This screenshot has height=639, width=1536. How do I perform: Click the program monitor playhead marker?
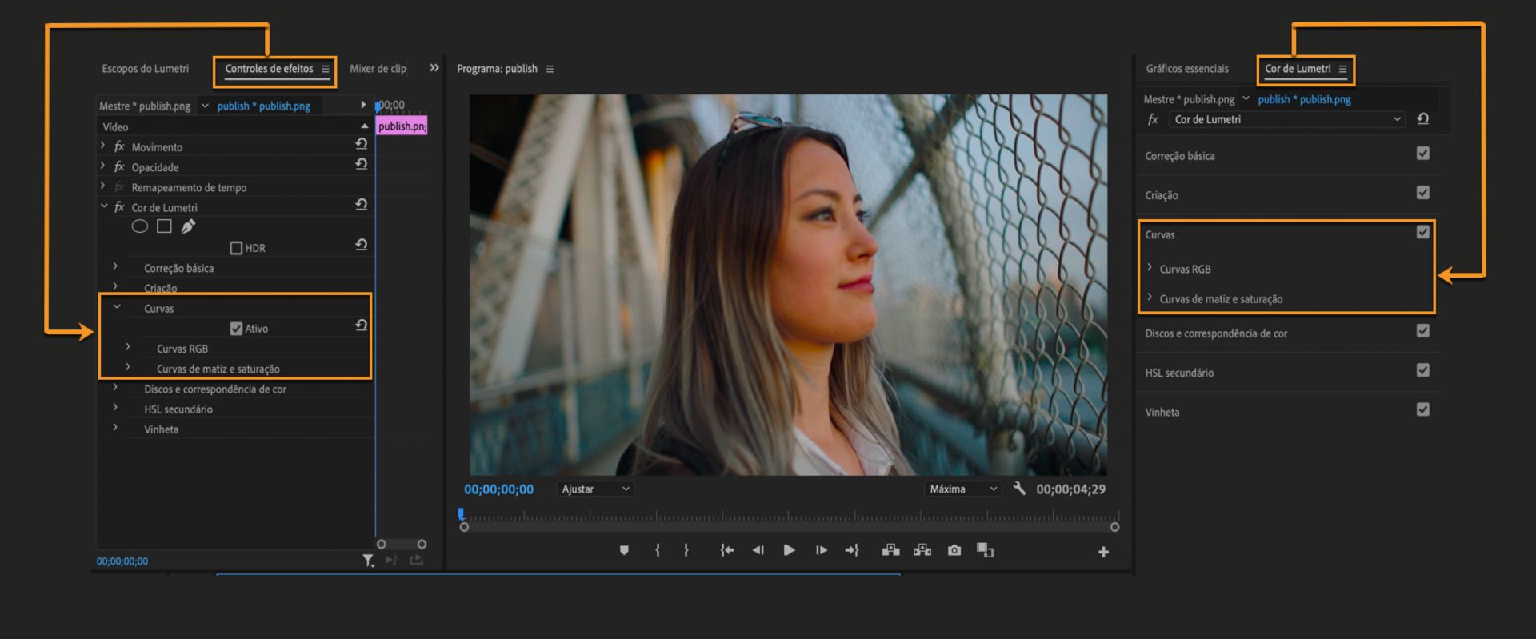click(x=461, y=514)
